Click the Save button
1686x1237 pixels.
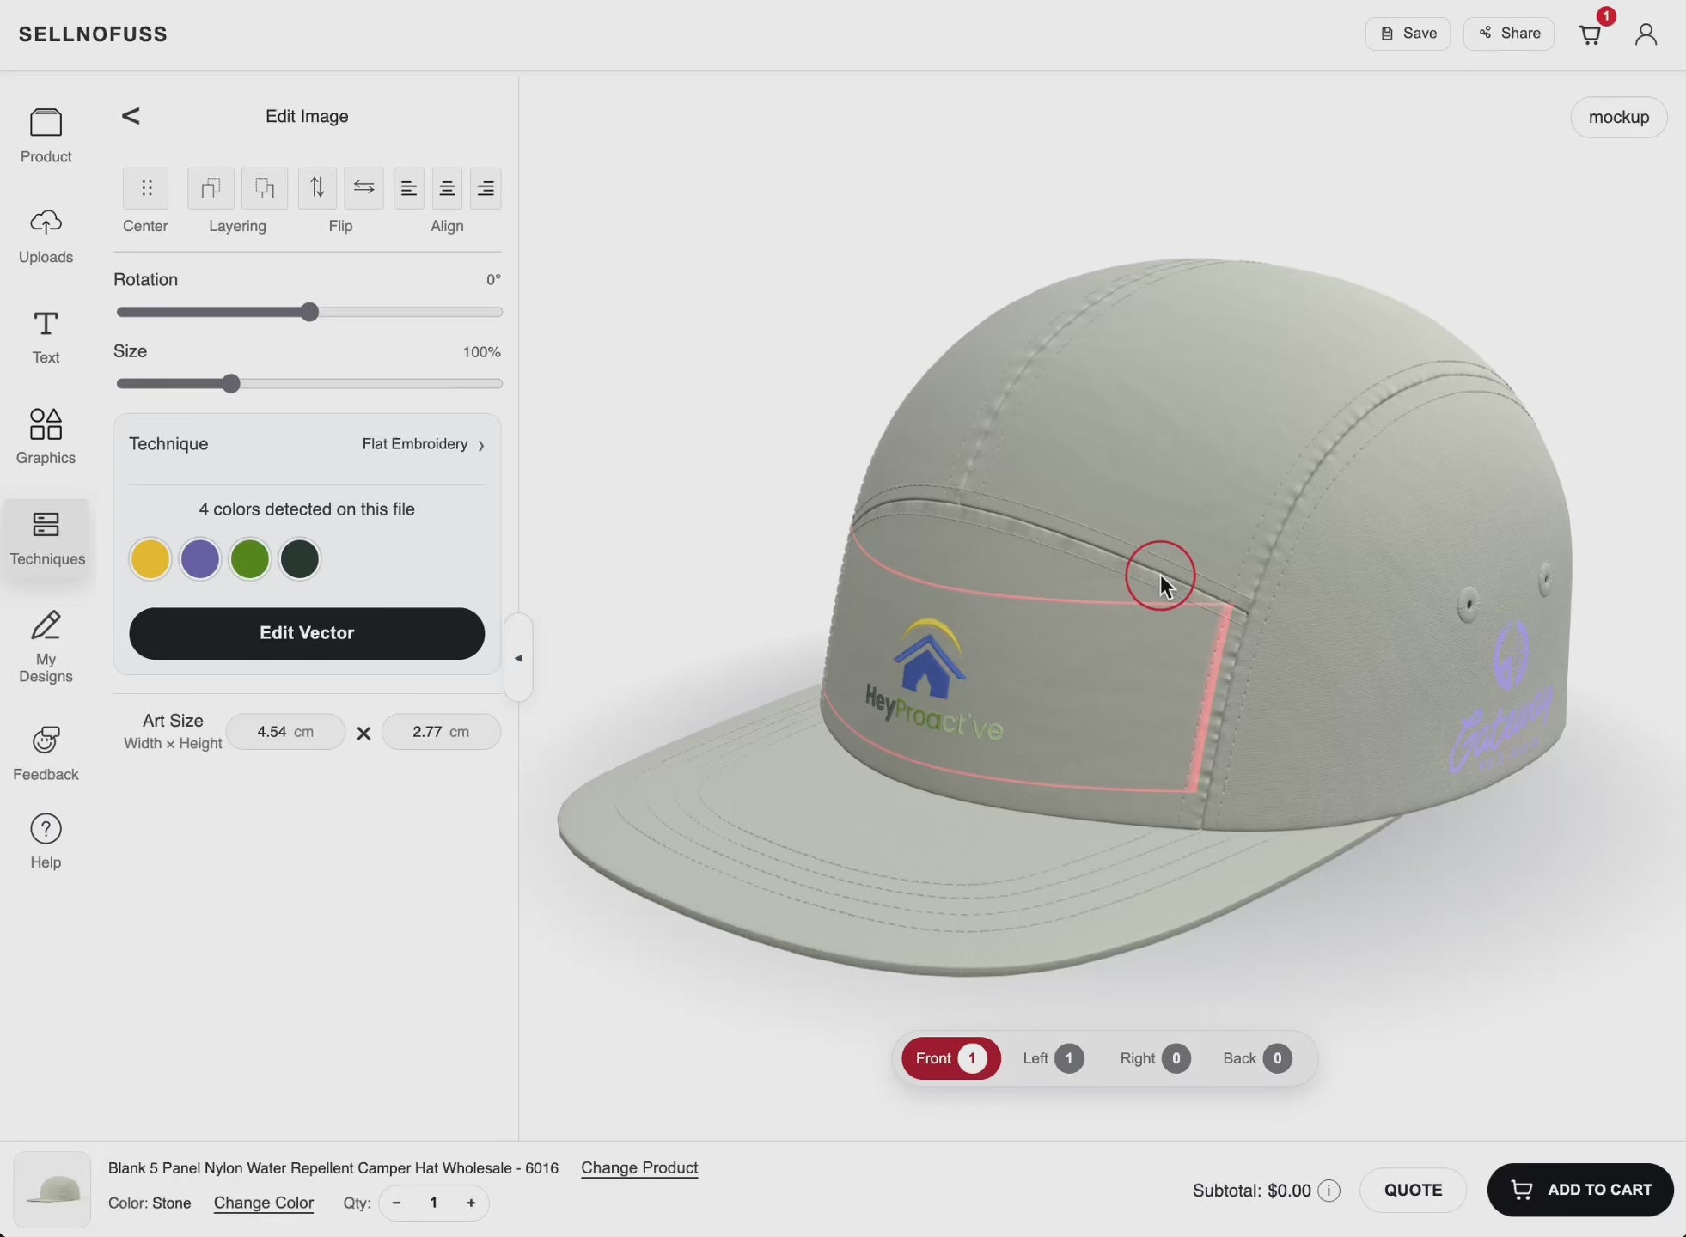[x=1408, y=34]
